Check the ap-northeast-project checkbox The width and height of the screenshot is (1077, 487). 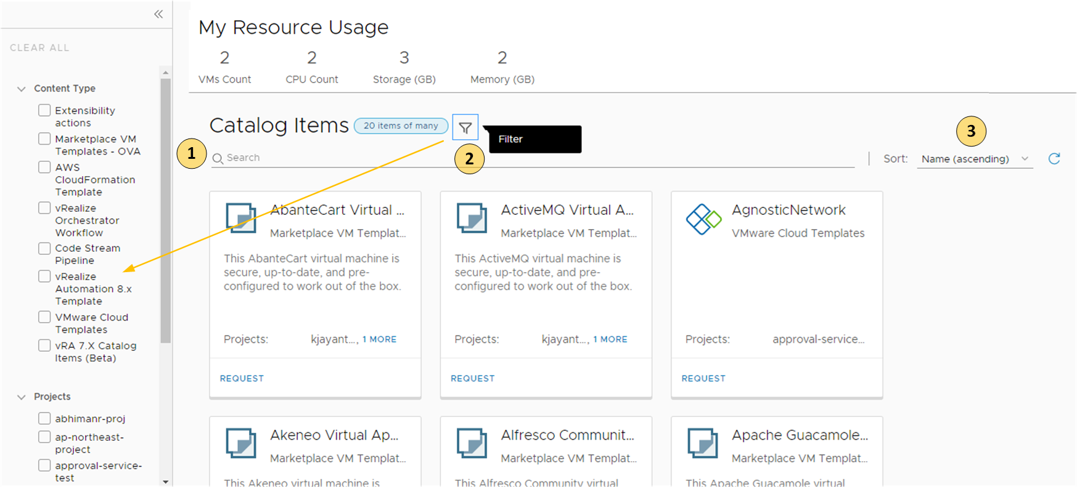click(x=44, y=437)
